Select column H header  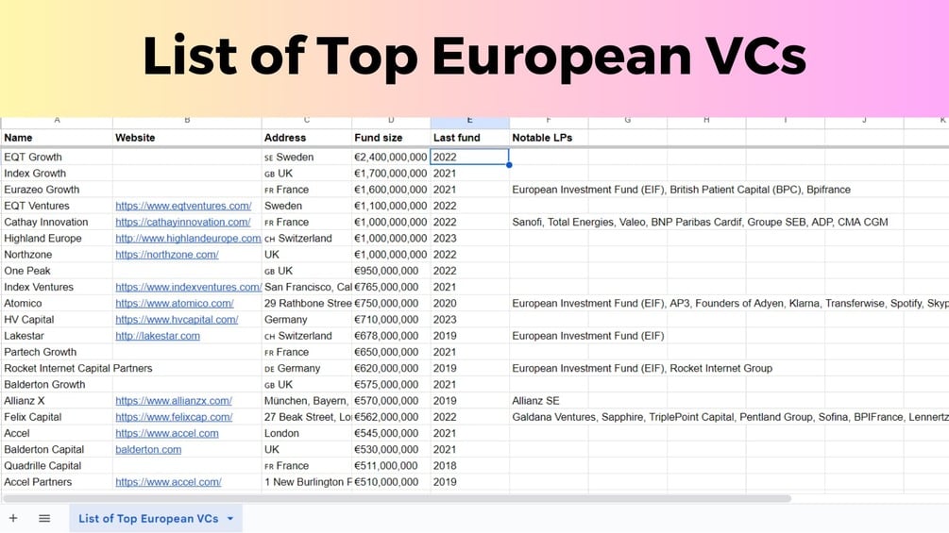coord(706,121)
